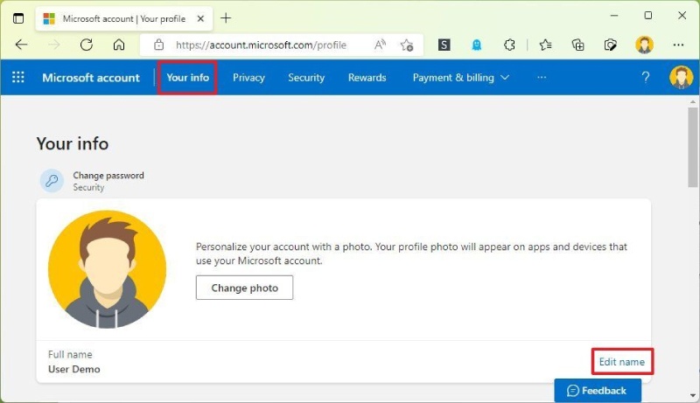The image size is (700, 403).
Task: Open the Read aloud icon in address bar
Action: tap(380, 45)
